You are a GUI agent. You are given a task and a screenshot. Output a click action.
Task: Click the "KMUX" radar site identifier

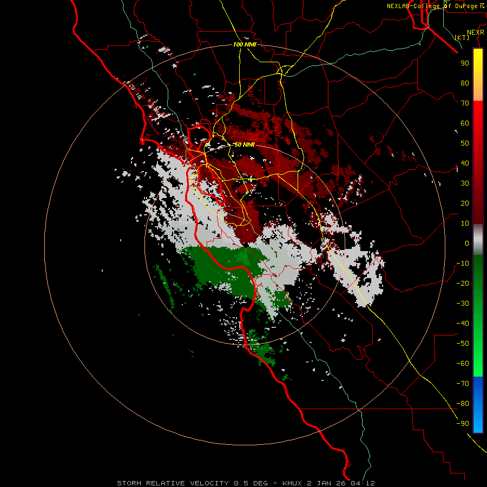pyautogui.click(x=292, y=483)
